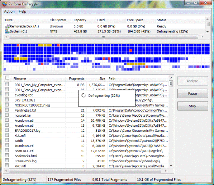Pause the defragmentation
Screen dimensions: 214x185
[192, 94]
